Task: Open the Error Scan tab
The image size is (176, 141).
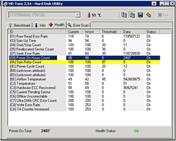Action: click(78, 25)
